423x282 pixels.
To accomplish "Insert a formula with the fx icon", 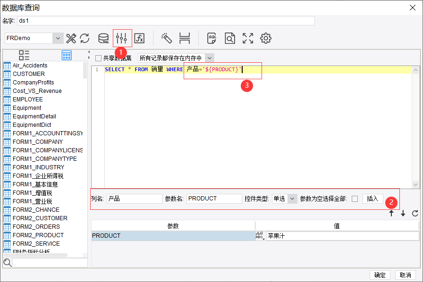I will (139, 38).
